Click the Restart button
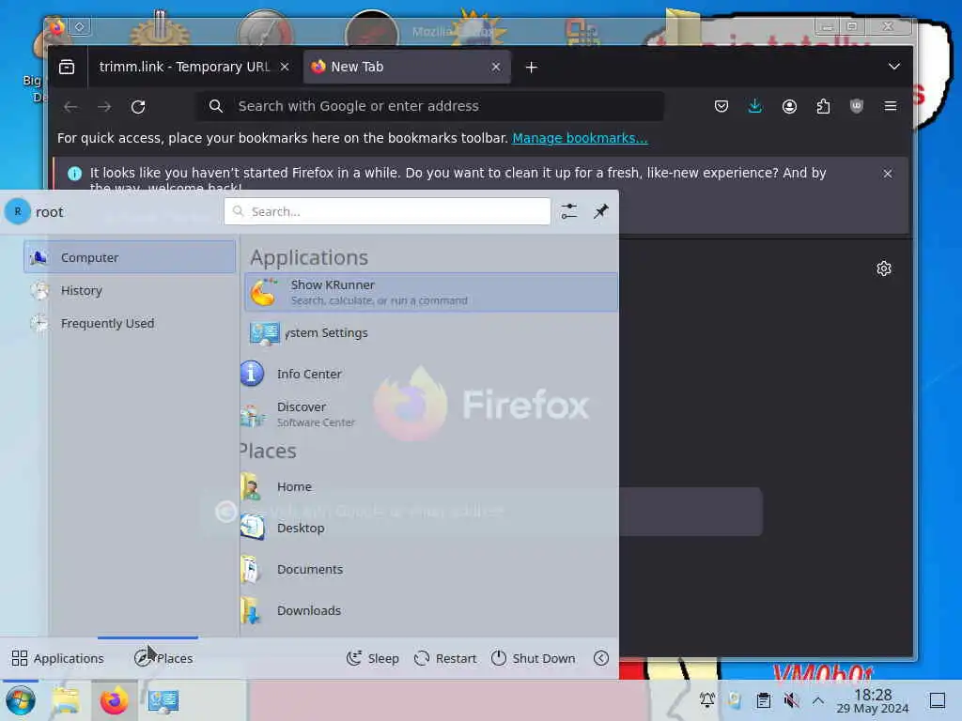 coord(445,658)
